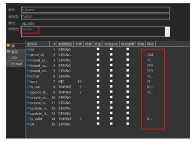Click numeric type icon of sort column
The image size is (191, 141).
[x=28, y=81]
